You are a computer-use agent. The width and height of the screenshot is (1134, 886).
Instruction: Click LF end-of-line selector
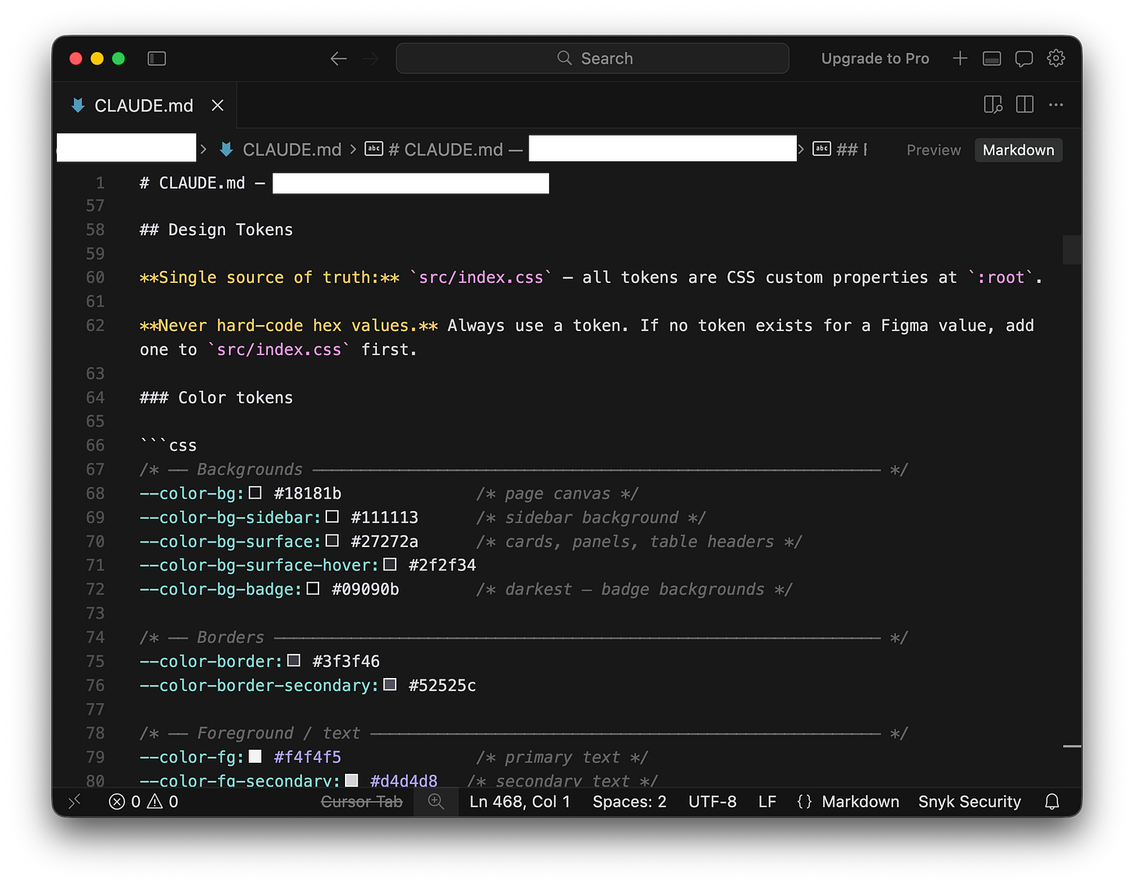[767, 801]
